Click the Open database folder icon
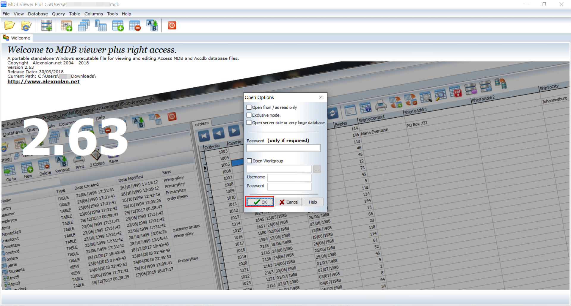The image size is (571, 306). (10, 26)
